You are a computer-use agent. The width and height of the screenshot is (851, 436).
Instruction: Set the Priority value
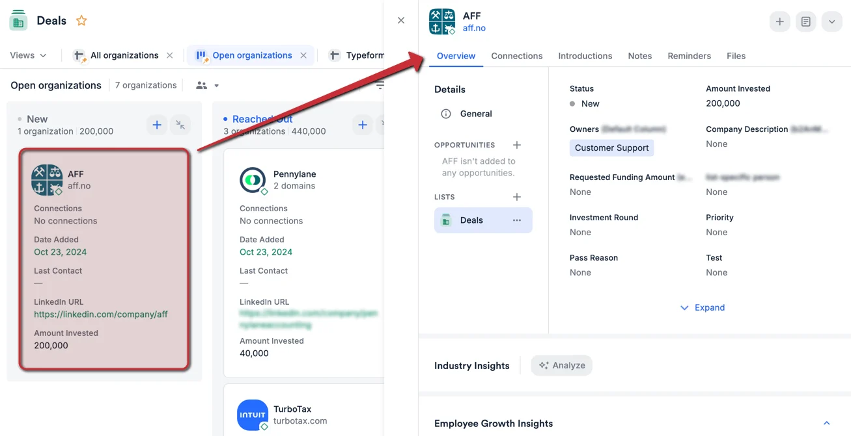tap(716, 232)
